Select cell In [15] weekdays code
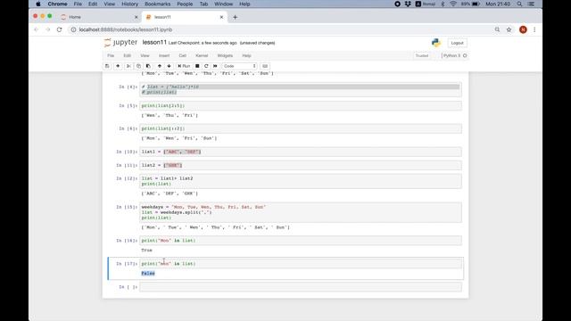Screen dimensions: 571x321 [x=301, y=212]
